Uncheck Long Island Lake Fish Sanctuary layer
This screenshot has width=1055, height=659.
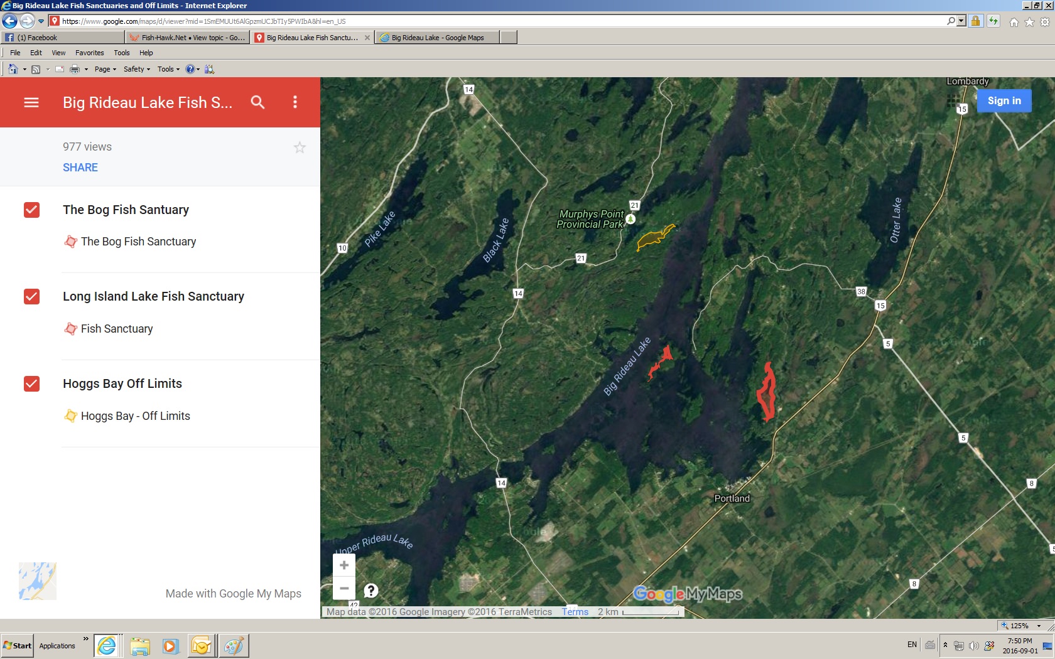[x=31, y=296]
